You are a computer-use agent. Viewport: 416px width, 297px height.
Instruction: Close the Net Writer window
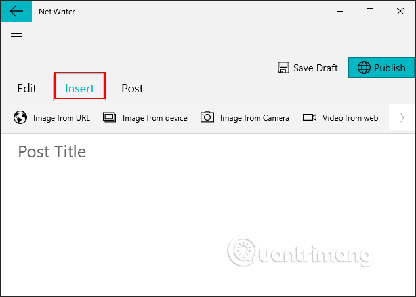pos(400,11)
